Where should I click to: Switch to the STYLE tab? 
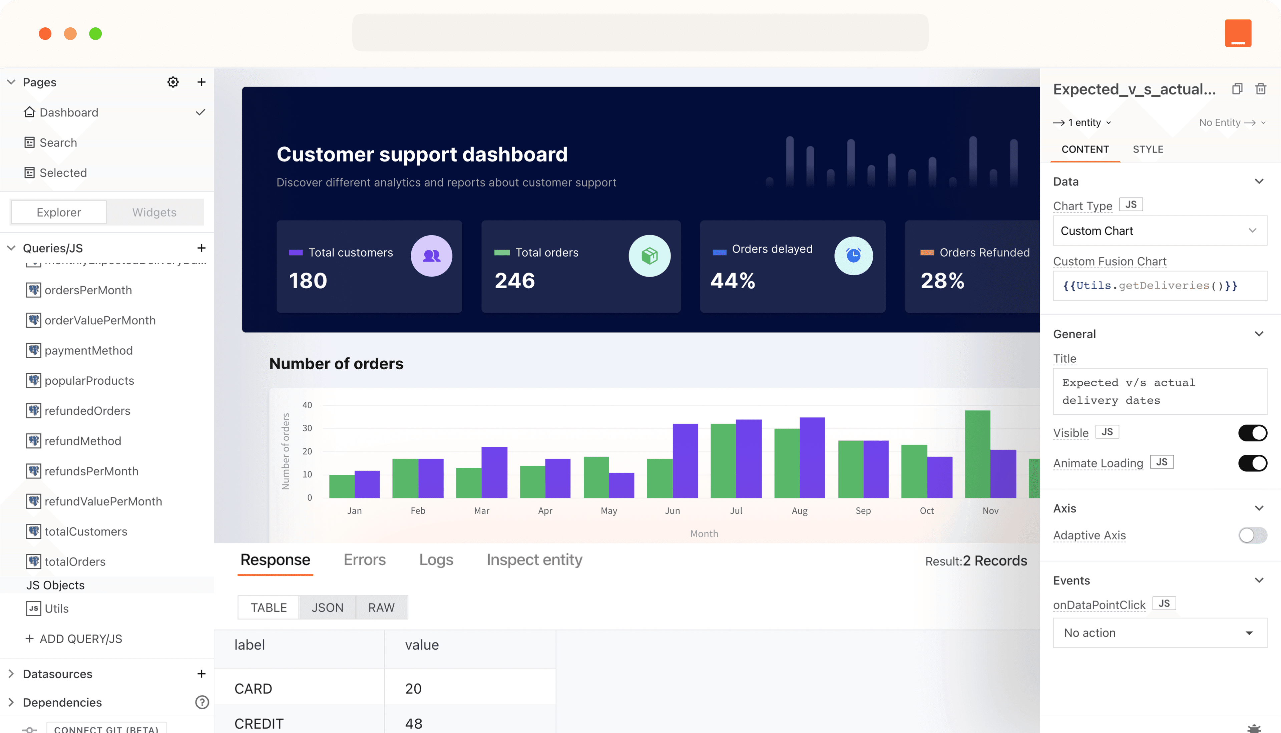coord(1148,149)
